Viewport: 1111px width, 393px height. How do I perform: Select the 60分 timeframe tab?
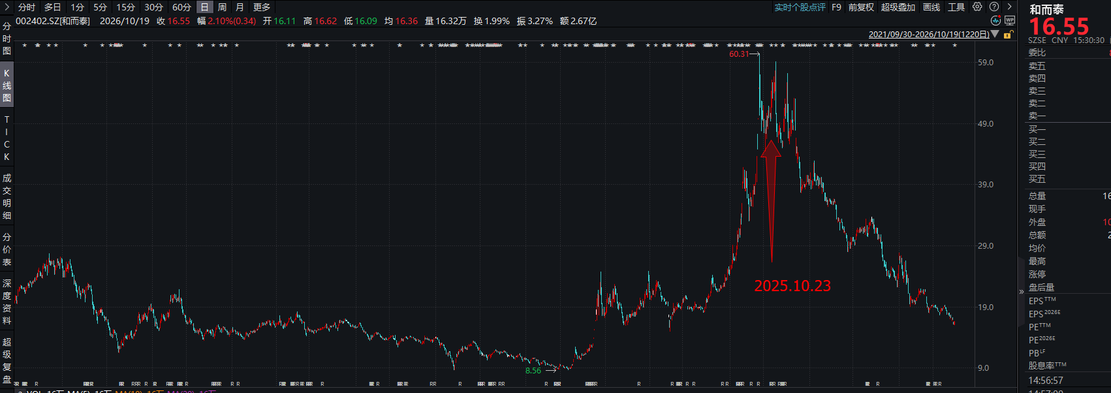181,7
